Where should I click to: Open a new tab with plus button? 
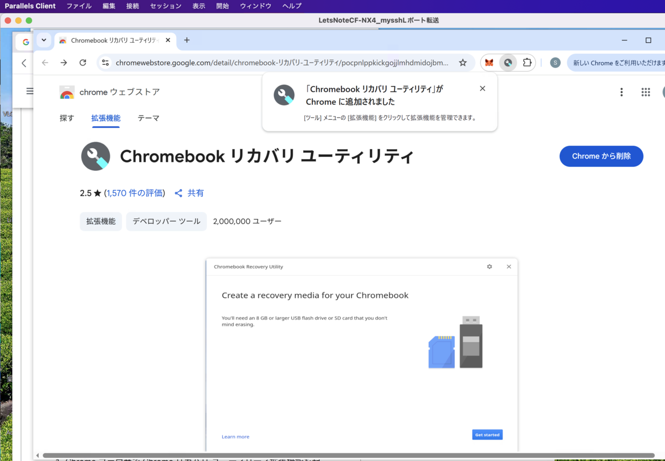[187, 40]
